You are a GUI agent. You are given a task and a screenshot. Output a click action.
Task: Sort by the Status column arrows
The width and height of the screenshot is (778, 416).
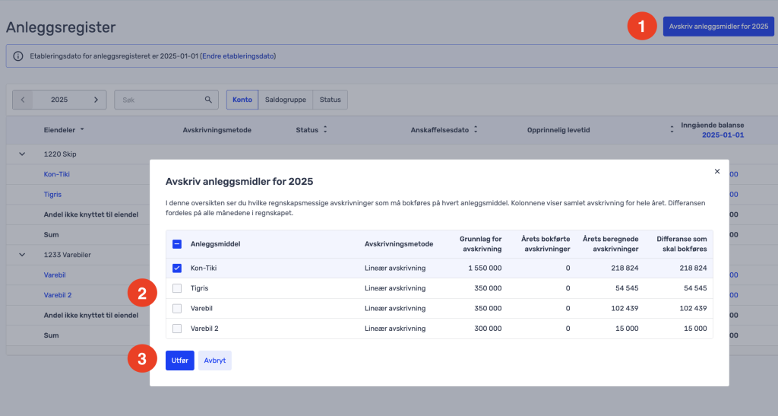coord(325,129)
